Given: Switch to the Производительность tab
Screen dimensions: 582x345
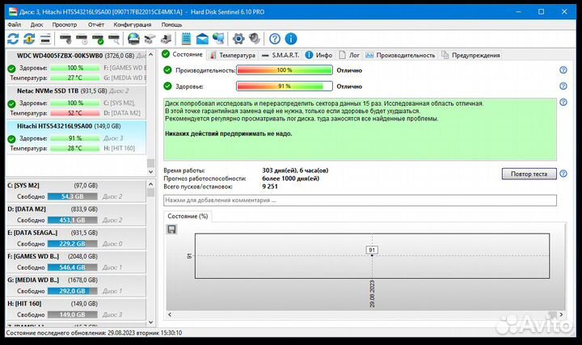Looking at the screenshot, I should click(x=400, y=55).
